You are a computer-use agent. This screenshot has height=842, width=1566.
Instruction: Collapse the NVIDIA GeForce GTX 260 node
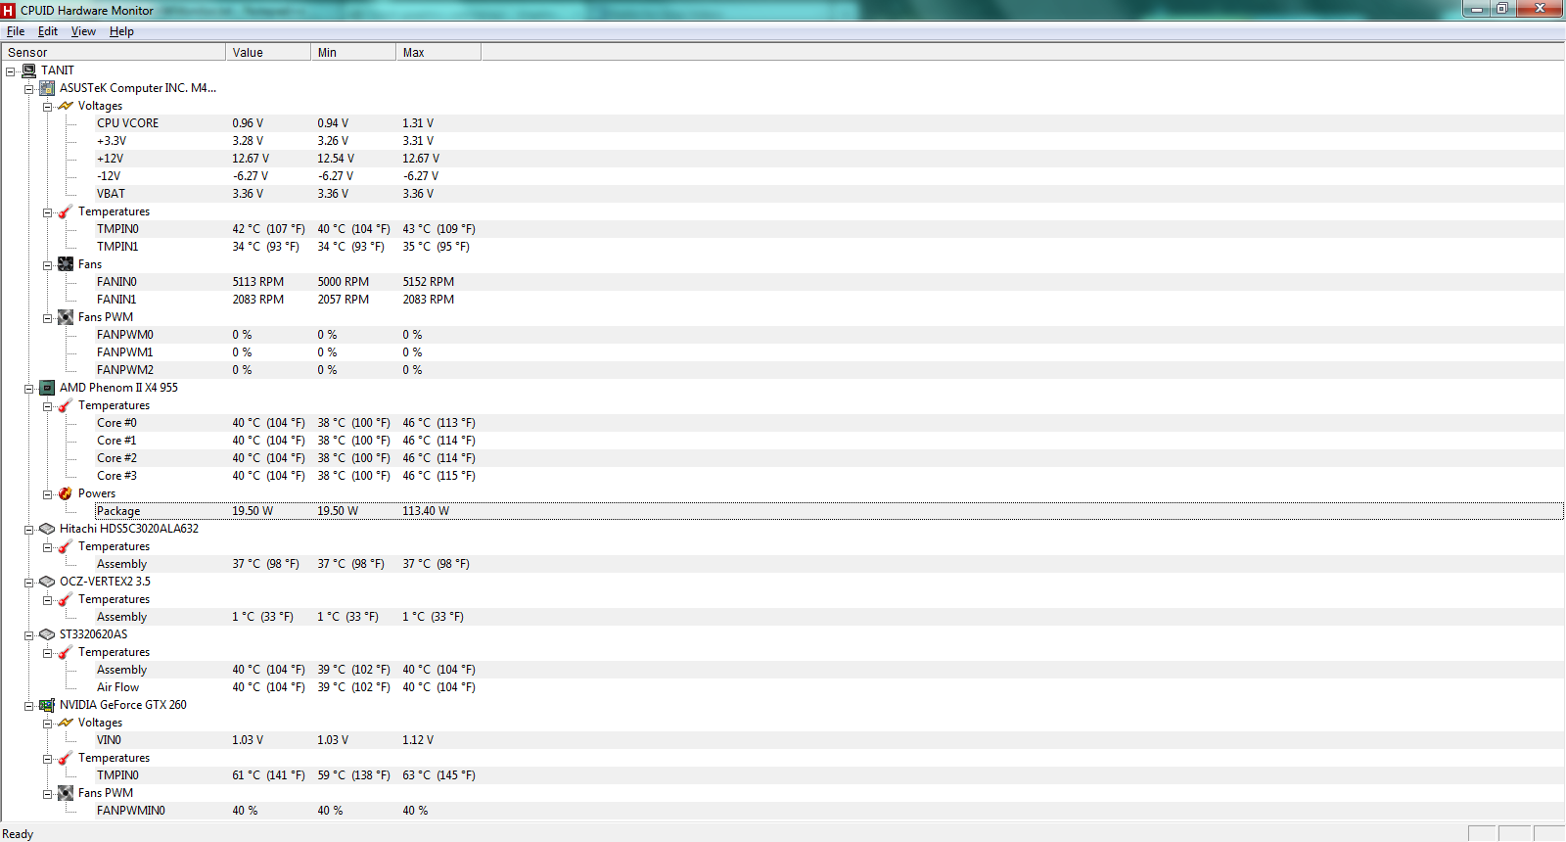coord(28,706)
